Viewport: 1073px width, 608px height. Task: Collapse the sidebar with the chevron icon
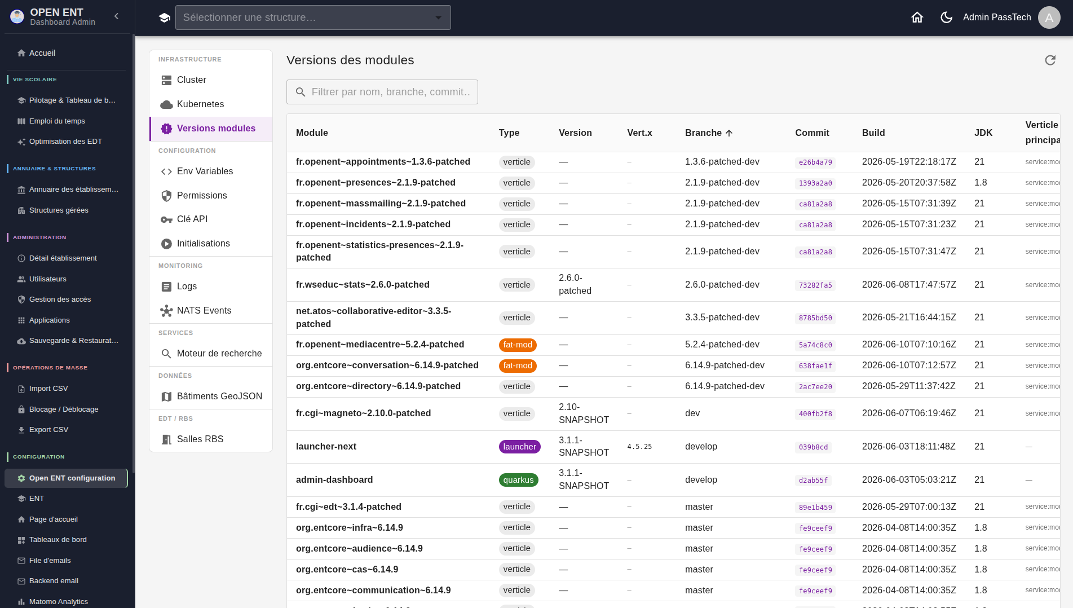point(116,16)
